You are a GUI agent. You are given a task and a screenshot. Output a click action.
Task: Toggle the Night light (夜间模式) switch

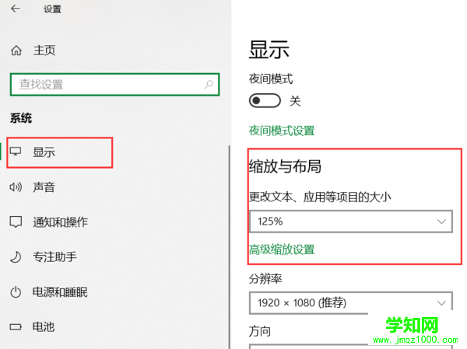pos(265,101)
